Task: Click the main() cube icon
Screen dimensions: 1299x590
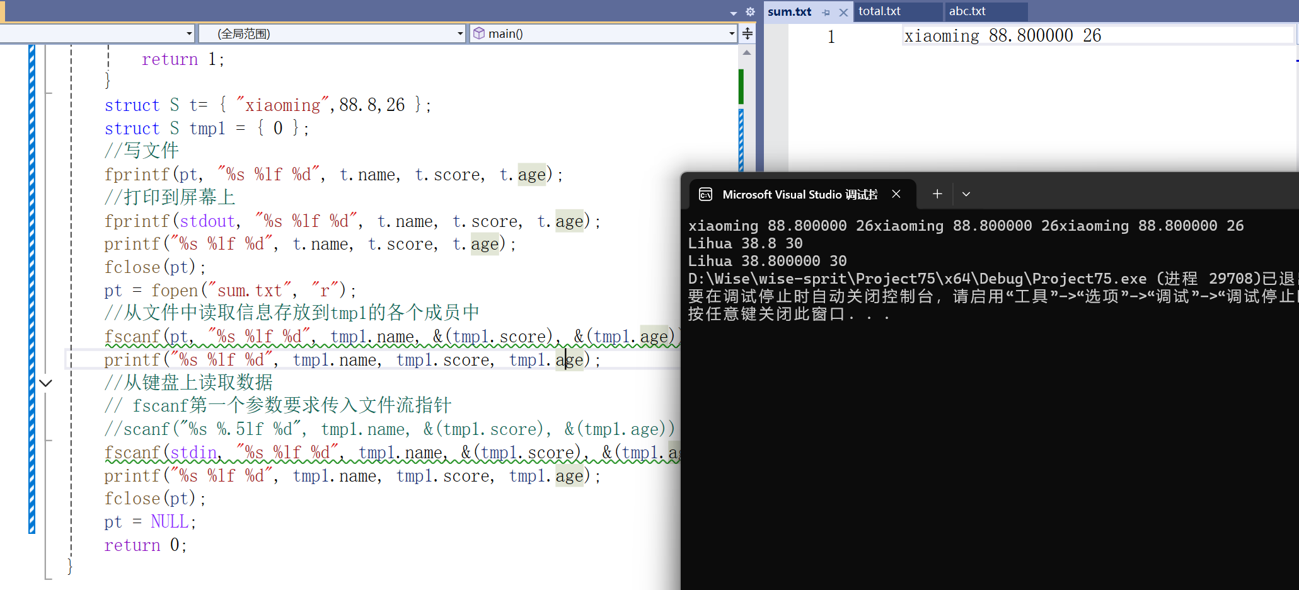Action: pyautogui.click(x=479, y=33)
